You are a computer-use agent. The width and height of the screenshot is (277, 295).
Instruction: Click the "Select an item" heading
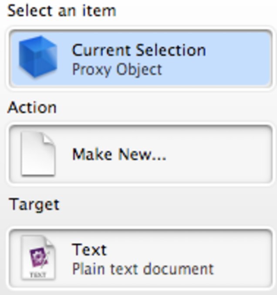point(61,10)
